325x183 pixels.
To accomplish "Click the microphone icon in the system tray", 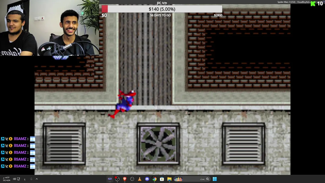I will tap(31, 179).
